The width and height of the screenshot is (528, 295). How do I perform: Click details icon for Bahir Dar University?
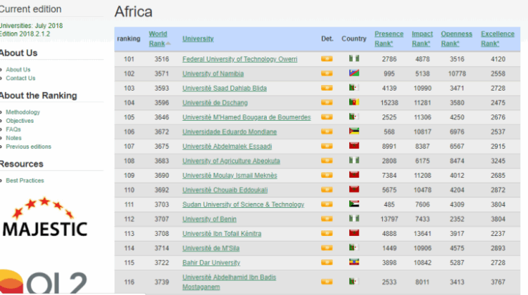327,263
